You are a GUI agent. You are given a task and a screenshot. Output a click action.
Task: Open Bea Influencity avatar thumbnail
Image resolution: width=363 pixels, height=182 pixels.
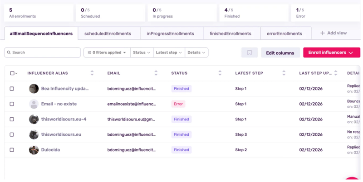coord(34,89)
